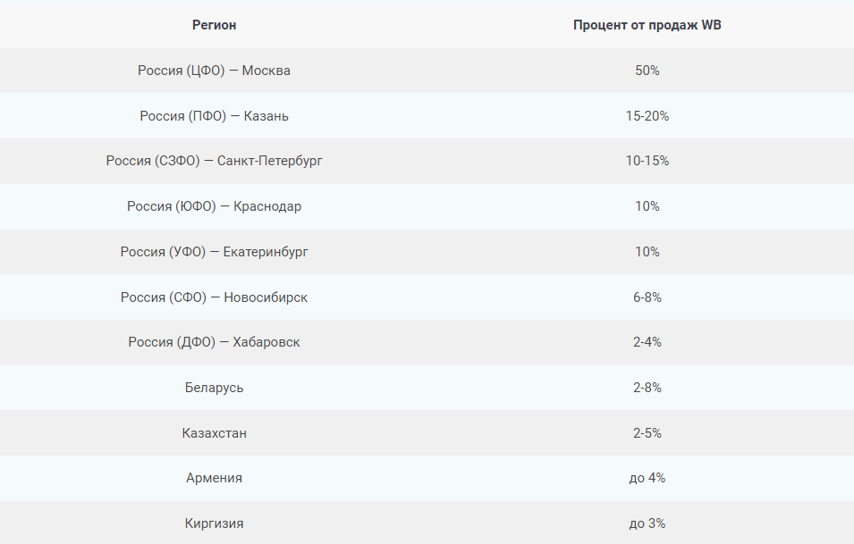This screenshot has width=854, height=544.
Task: Click the 'Процент от продаж WB' header
Action: (x=647, y=25)
